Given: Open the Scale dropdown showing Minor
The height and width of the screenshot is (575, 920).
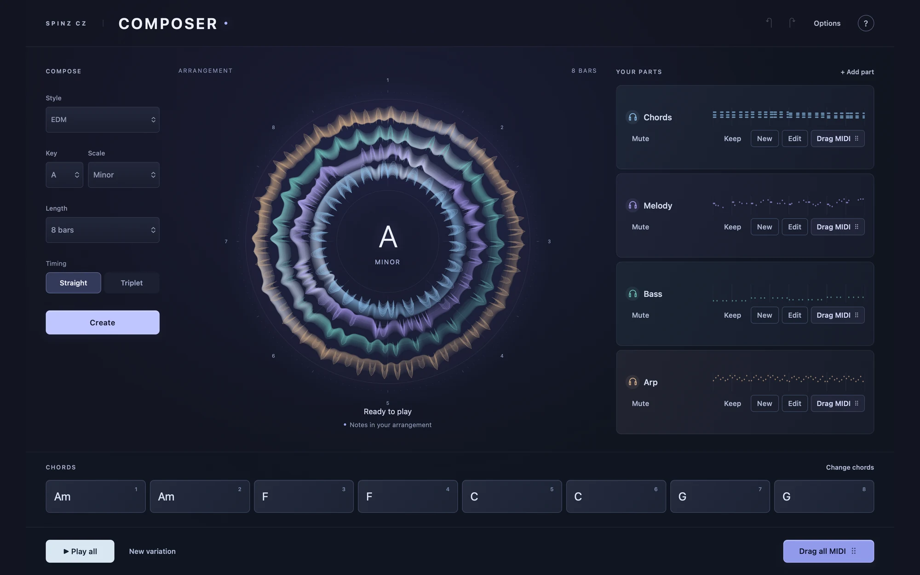Looking at the screenshot, I should point(124,175).
